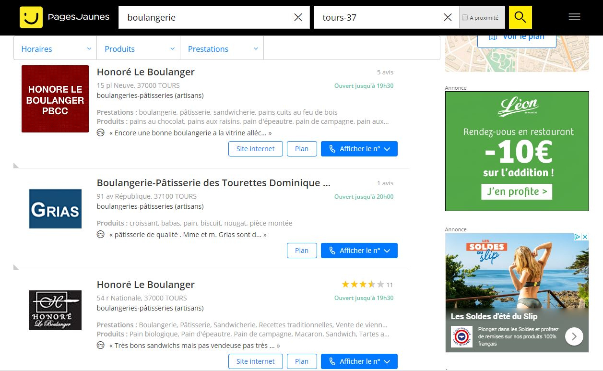Expand the Produits filter dropdown
The width and height of the screenshot is (603, 371).
pyautogui.click(x=138, y=49)
